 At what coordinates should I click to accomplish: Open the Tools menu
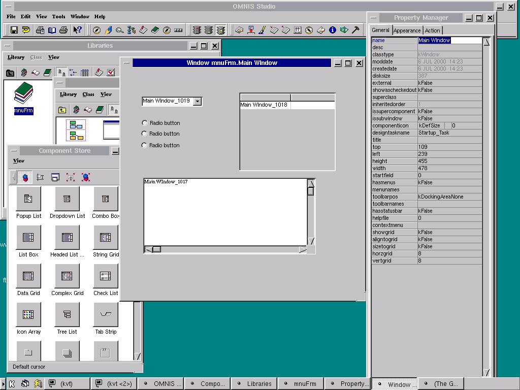58,16
